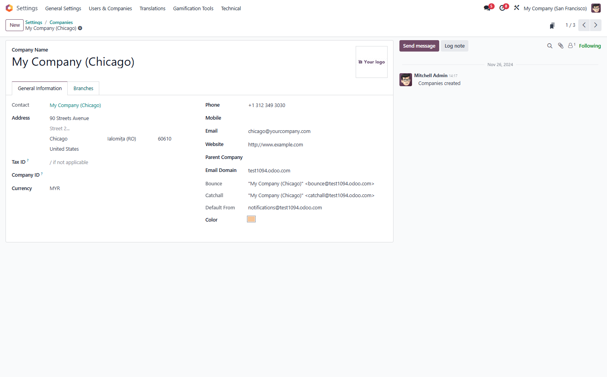Upload company logo image
607x377 pixels.
[x=371, y=62]
